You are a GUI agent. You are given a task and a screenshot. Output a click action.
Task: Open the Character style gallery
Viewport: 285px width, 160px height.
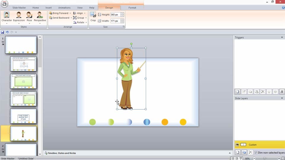tap(7, 17)
